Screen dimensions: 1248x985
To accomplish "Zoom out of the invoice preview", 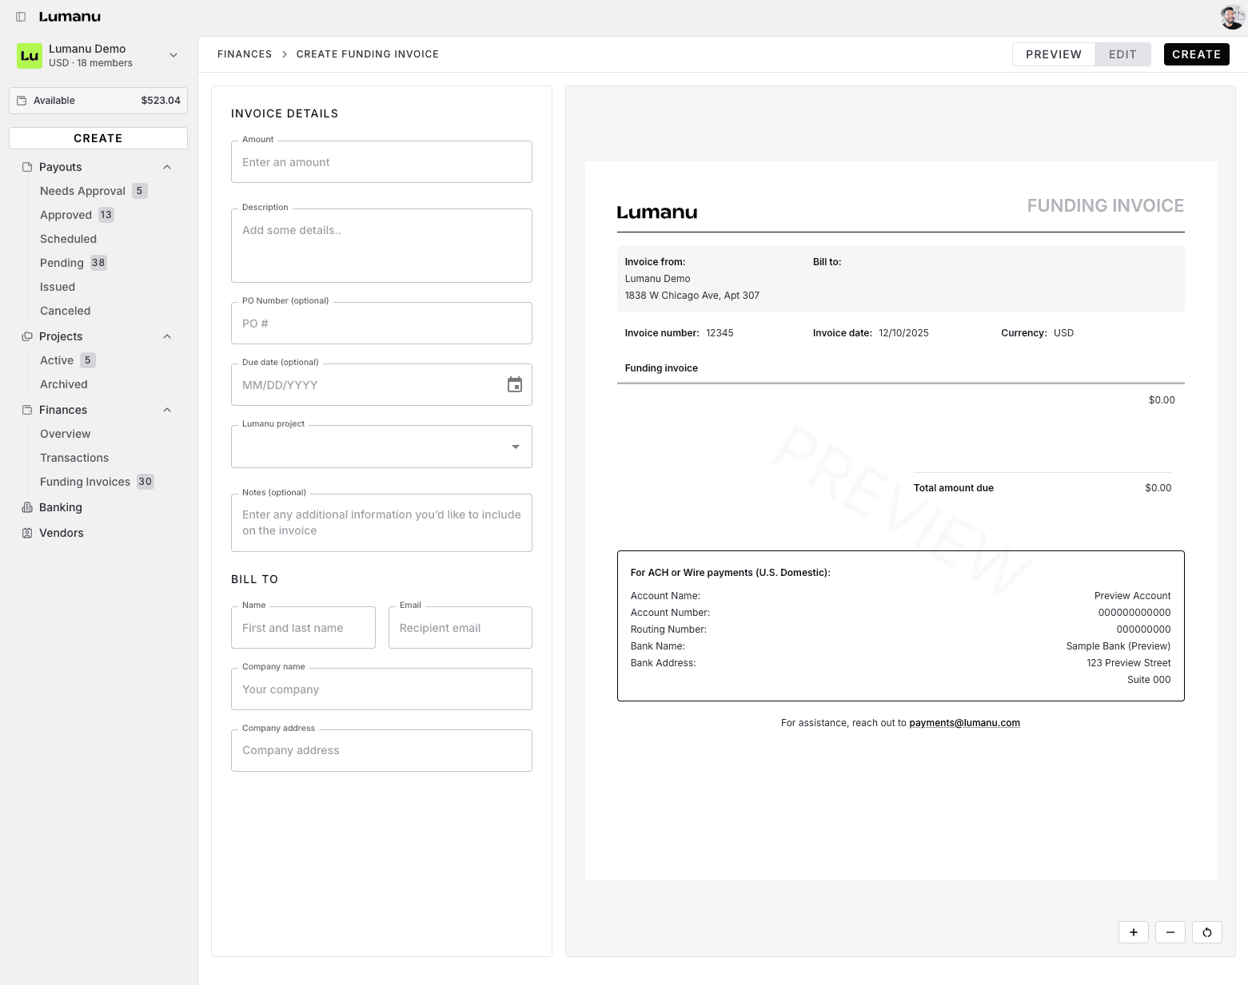I will pos(1170,932).
